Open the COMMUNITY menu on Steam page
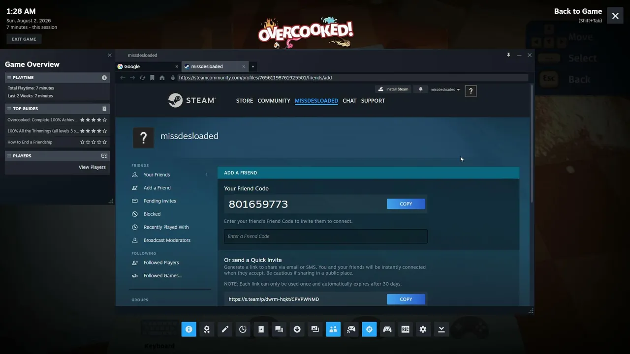 point(274,101)
